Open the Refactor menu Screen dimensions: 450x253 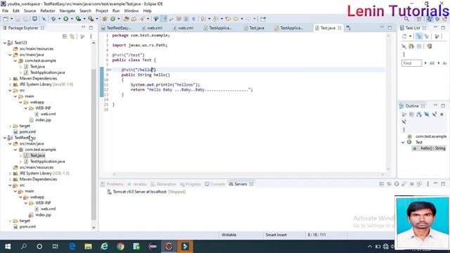tap(48, 11)
